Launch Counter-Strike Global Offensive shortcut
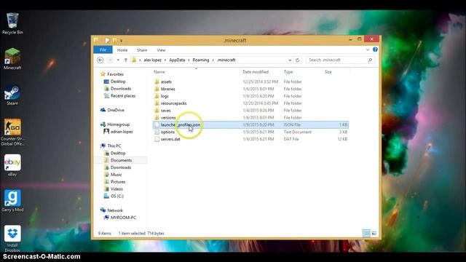The image size is (466, 262). coord(12,132)
